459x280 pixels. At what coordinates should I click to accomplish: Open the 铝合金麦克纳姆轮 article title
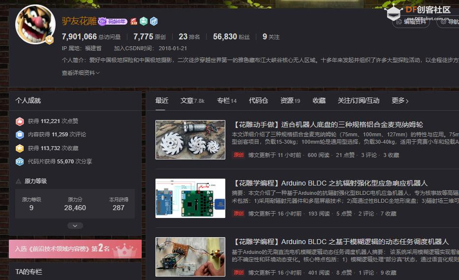[328, 125]
